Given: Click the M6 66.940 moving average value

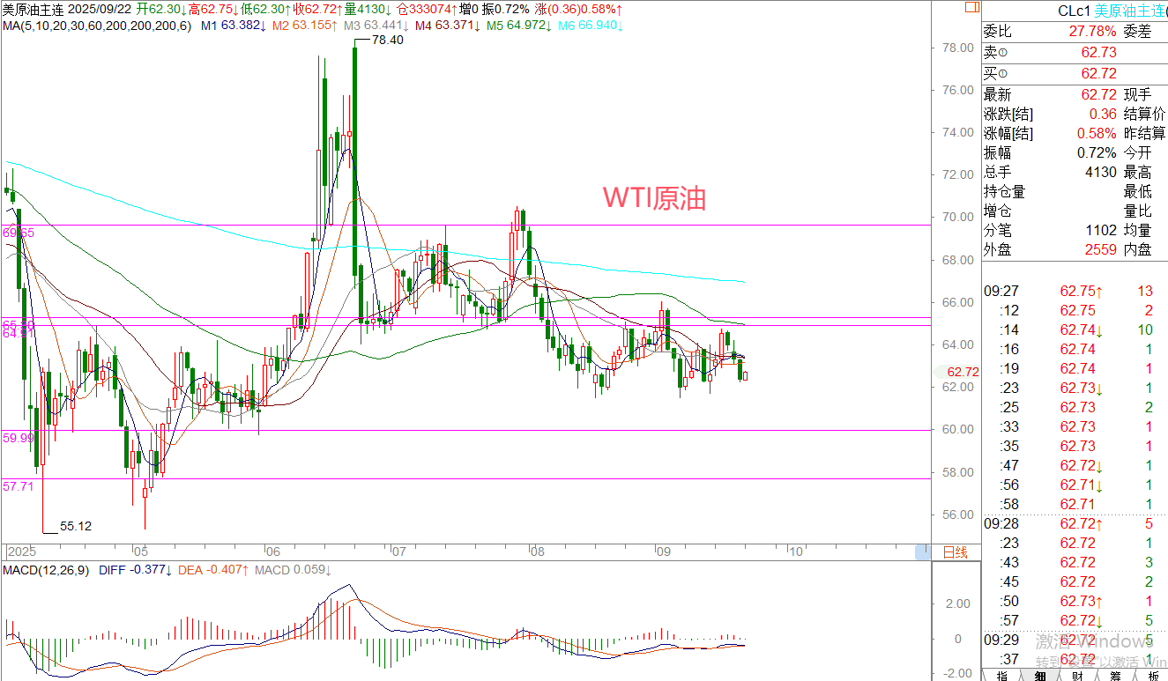Looking at the screenshot, I should [x=592, y=26].
